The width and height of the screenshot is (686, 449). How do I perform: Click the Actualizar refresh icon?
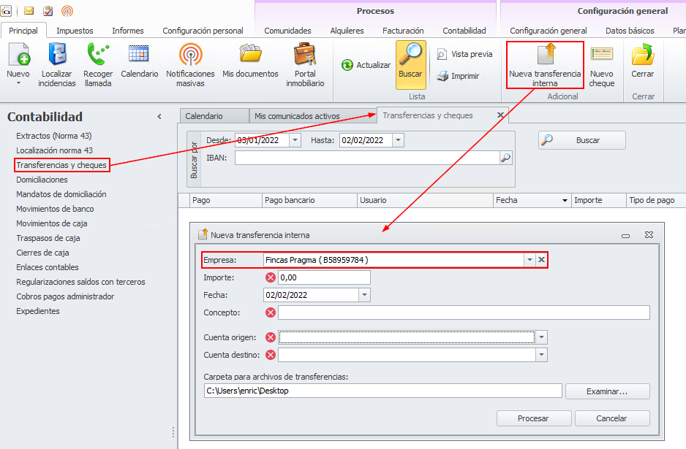coord(348,65)
